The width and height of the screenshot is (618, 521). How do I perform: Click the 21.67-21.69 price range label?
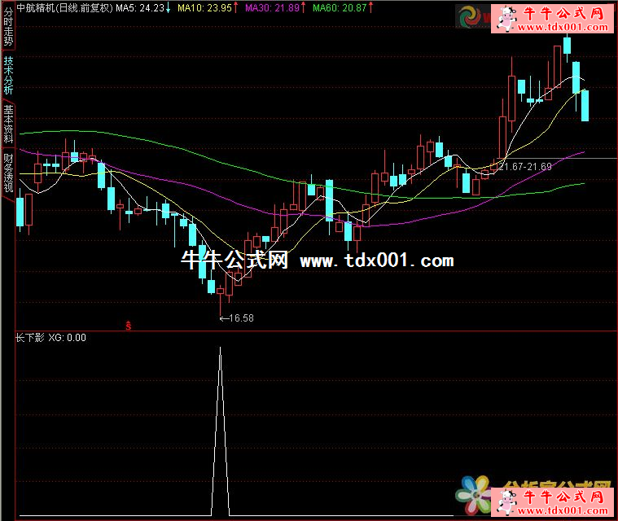[x=525, y=166]
